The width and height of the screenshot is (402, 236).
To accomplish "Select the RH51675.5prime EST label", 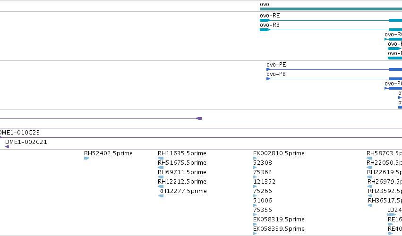I will (x=182, y=163).
